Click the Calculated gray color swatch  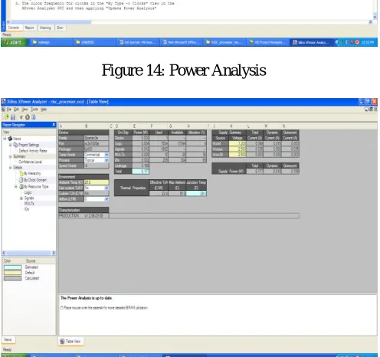13,278
